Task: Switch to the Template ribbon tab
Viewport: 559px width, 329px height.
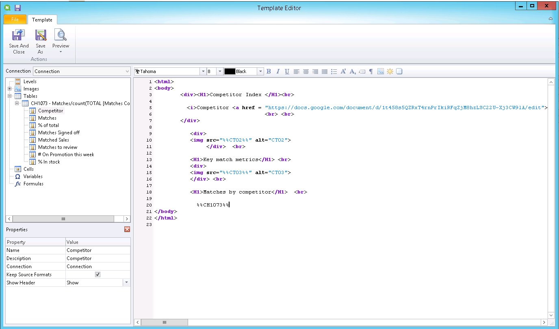Action: [x=42, y=19]
